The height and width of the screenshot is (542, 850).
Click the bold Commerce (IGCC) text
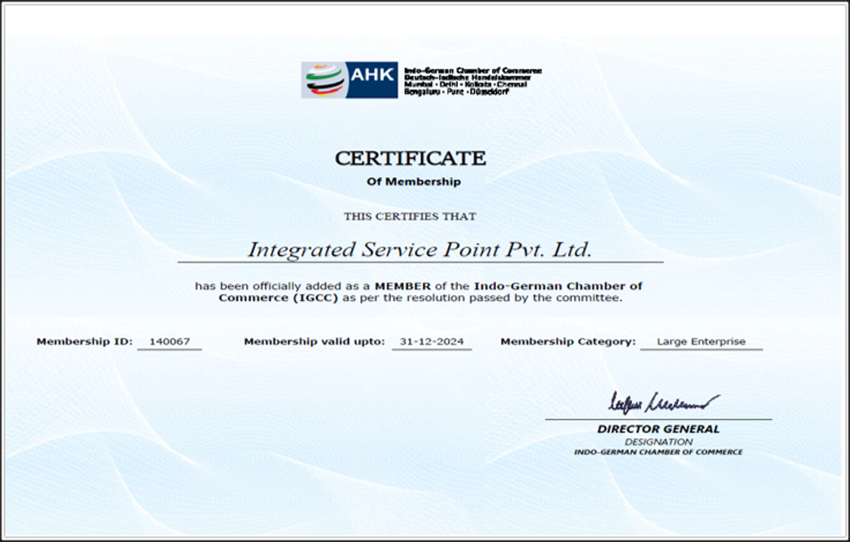[x=278, y=298]
